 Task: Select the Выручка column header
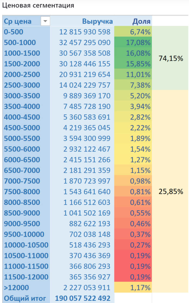[x=97, y=21]
